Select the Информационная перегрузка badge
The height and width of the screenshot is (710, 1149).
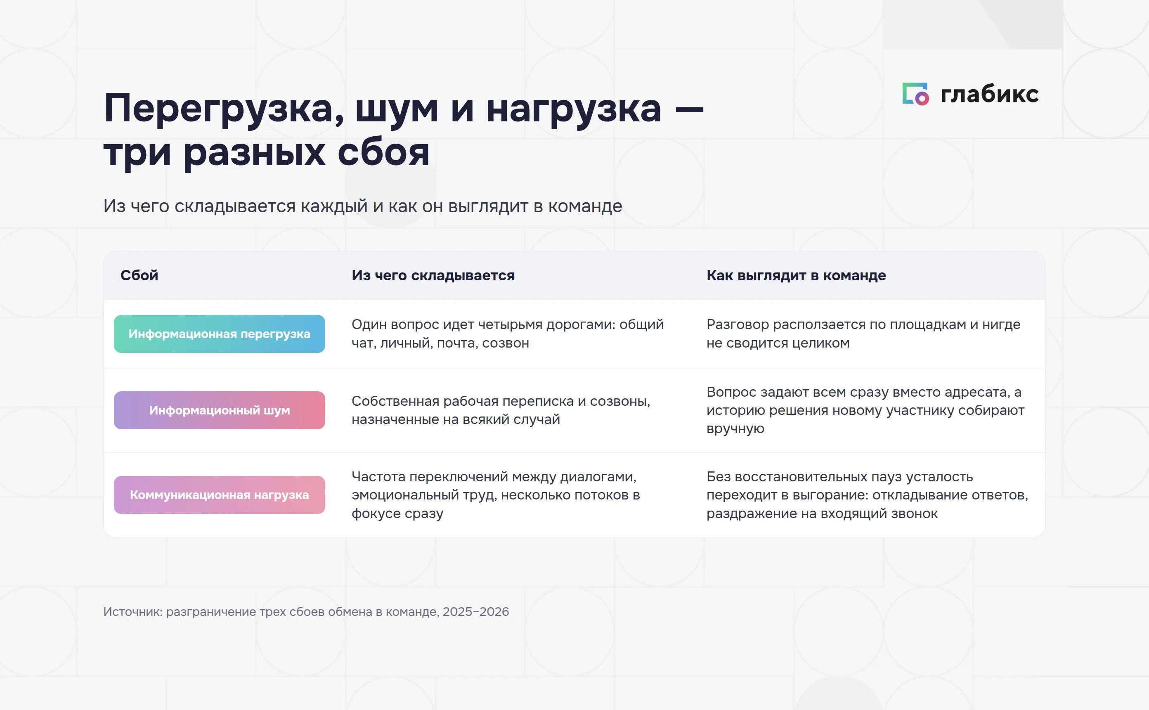pyautogui.click(x=219, y=334)
